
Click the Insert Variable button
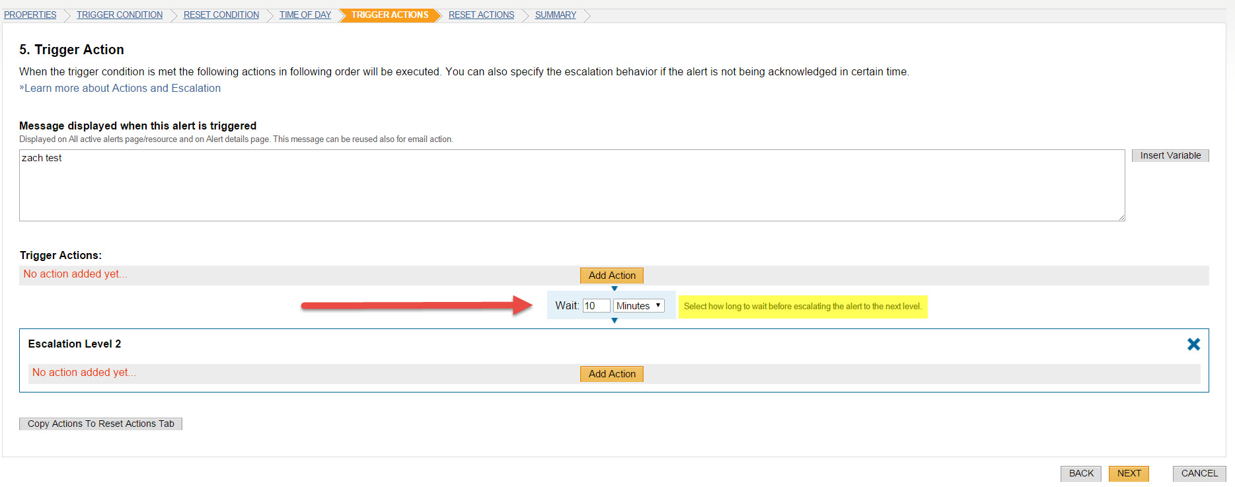point(1170,155)
